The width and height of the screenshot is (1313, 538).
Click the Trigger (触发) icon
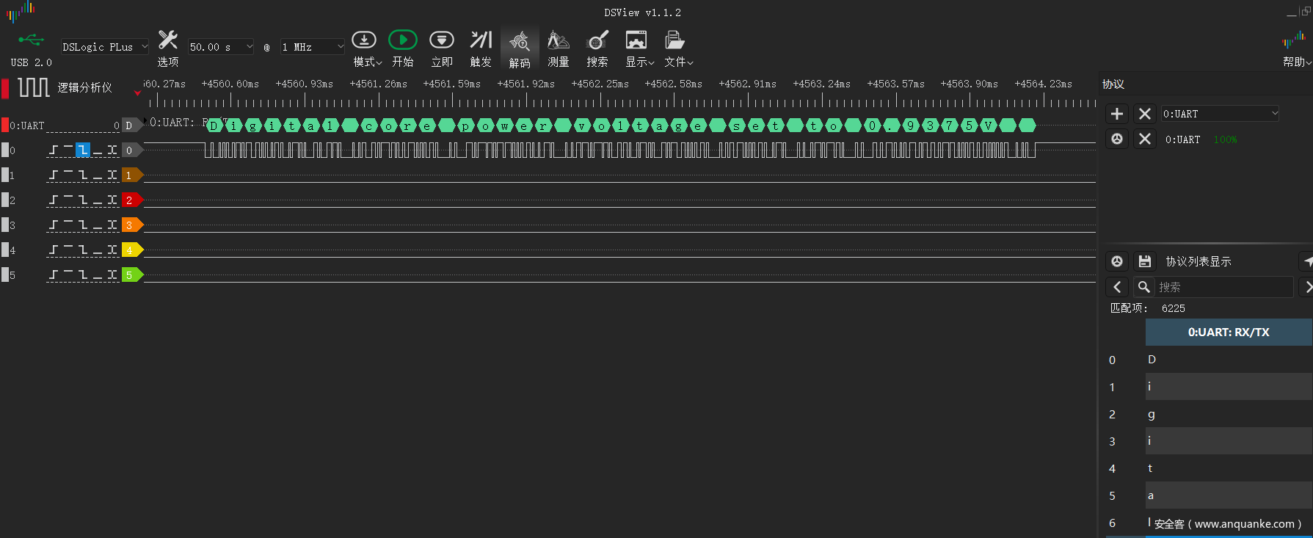(x=481, y=41)
